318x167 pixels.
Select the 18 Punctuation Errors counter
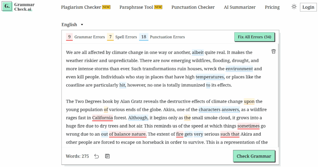pos(143,37)
